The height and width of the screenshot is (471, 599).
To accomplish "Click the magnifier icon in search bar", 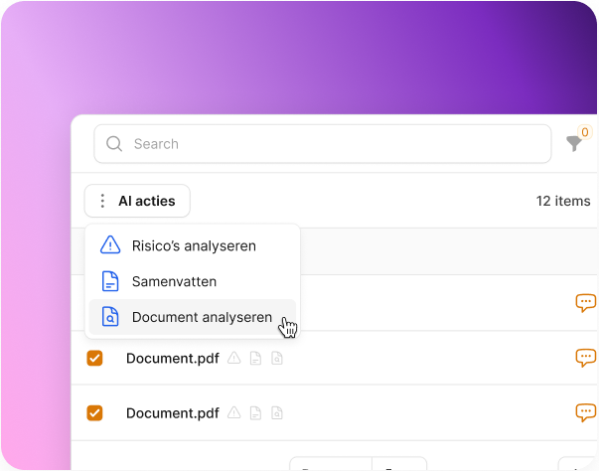I will 114,144.
